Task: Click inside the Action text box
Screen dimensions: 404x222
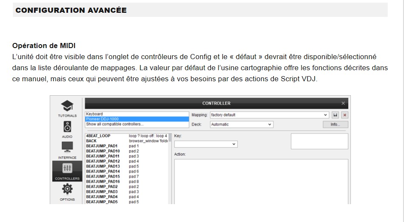Action: (x=261, y=181)
